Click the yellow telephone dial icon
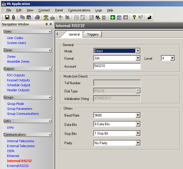This screenshot has height=169, width=183. [x=46, y=17]
